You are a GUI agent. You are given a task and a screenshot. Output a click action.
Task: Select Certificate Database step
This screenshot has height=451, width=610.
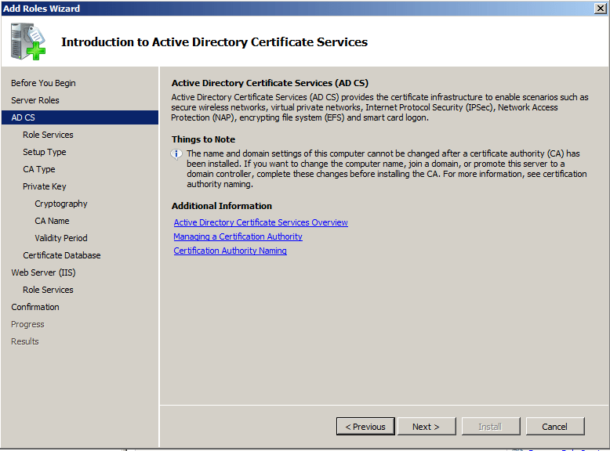pos(62,255)
